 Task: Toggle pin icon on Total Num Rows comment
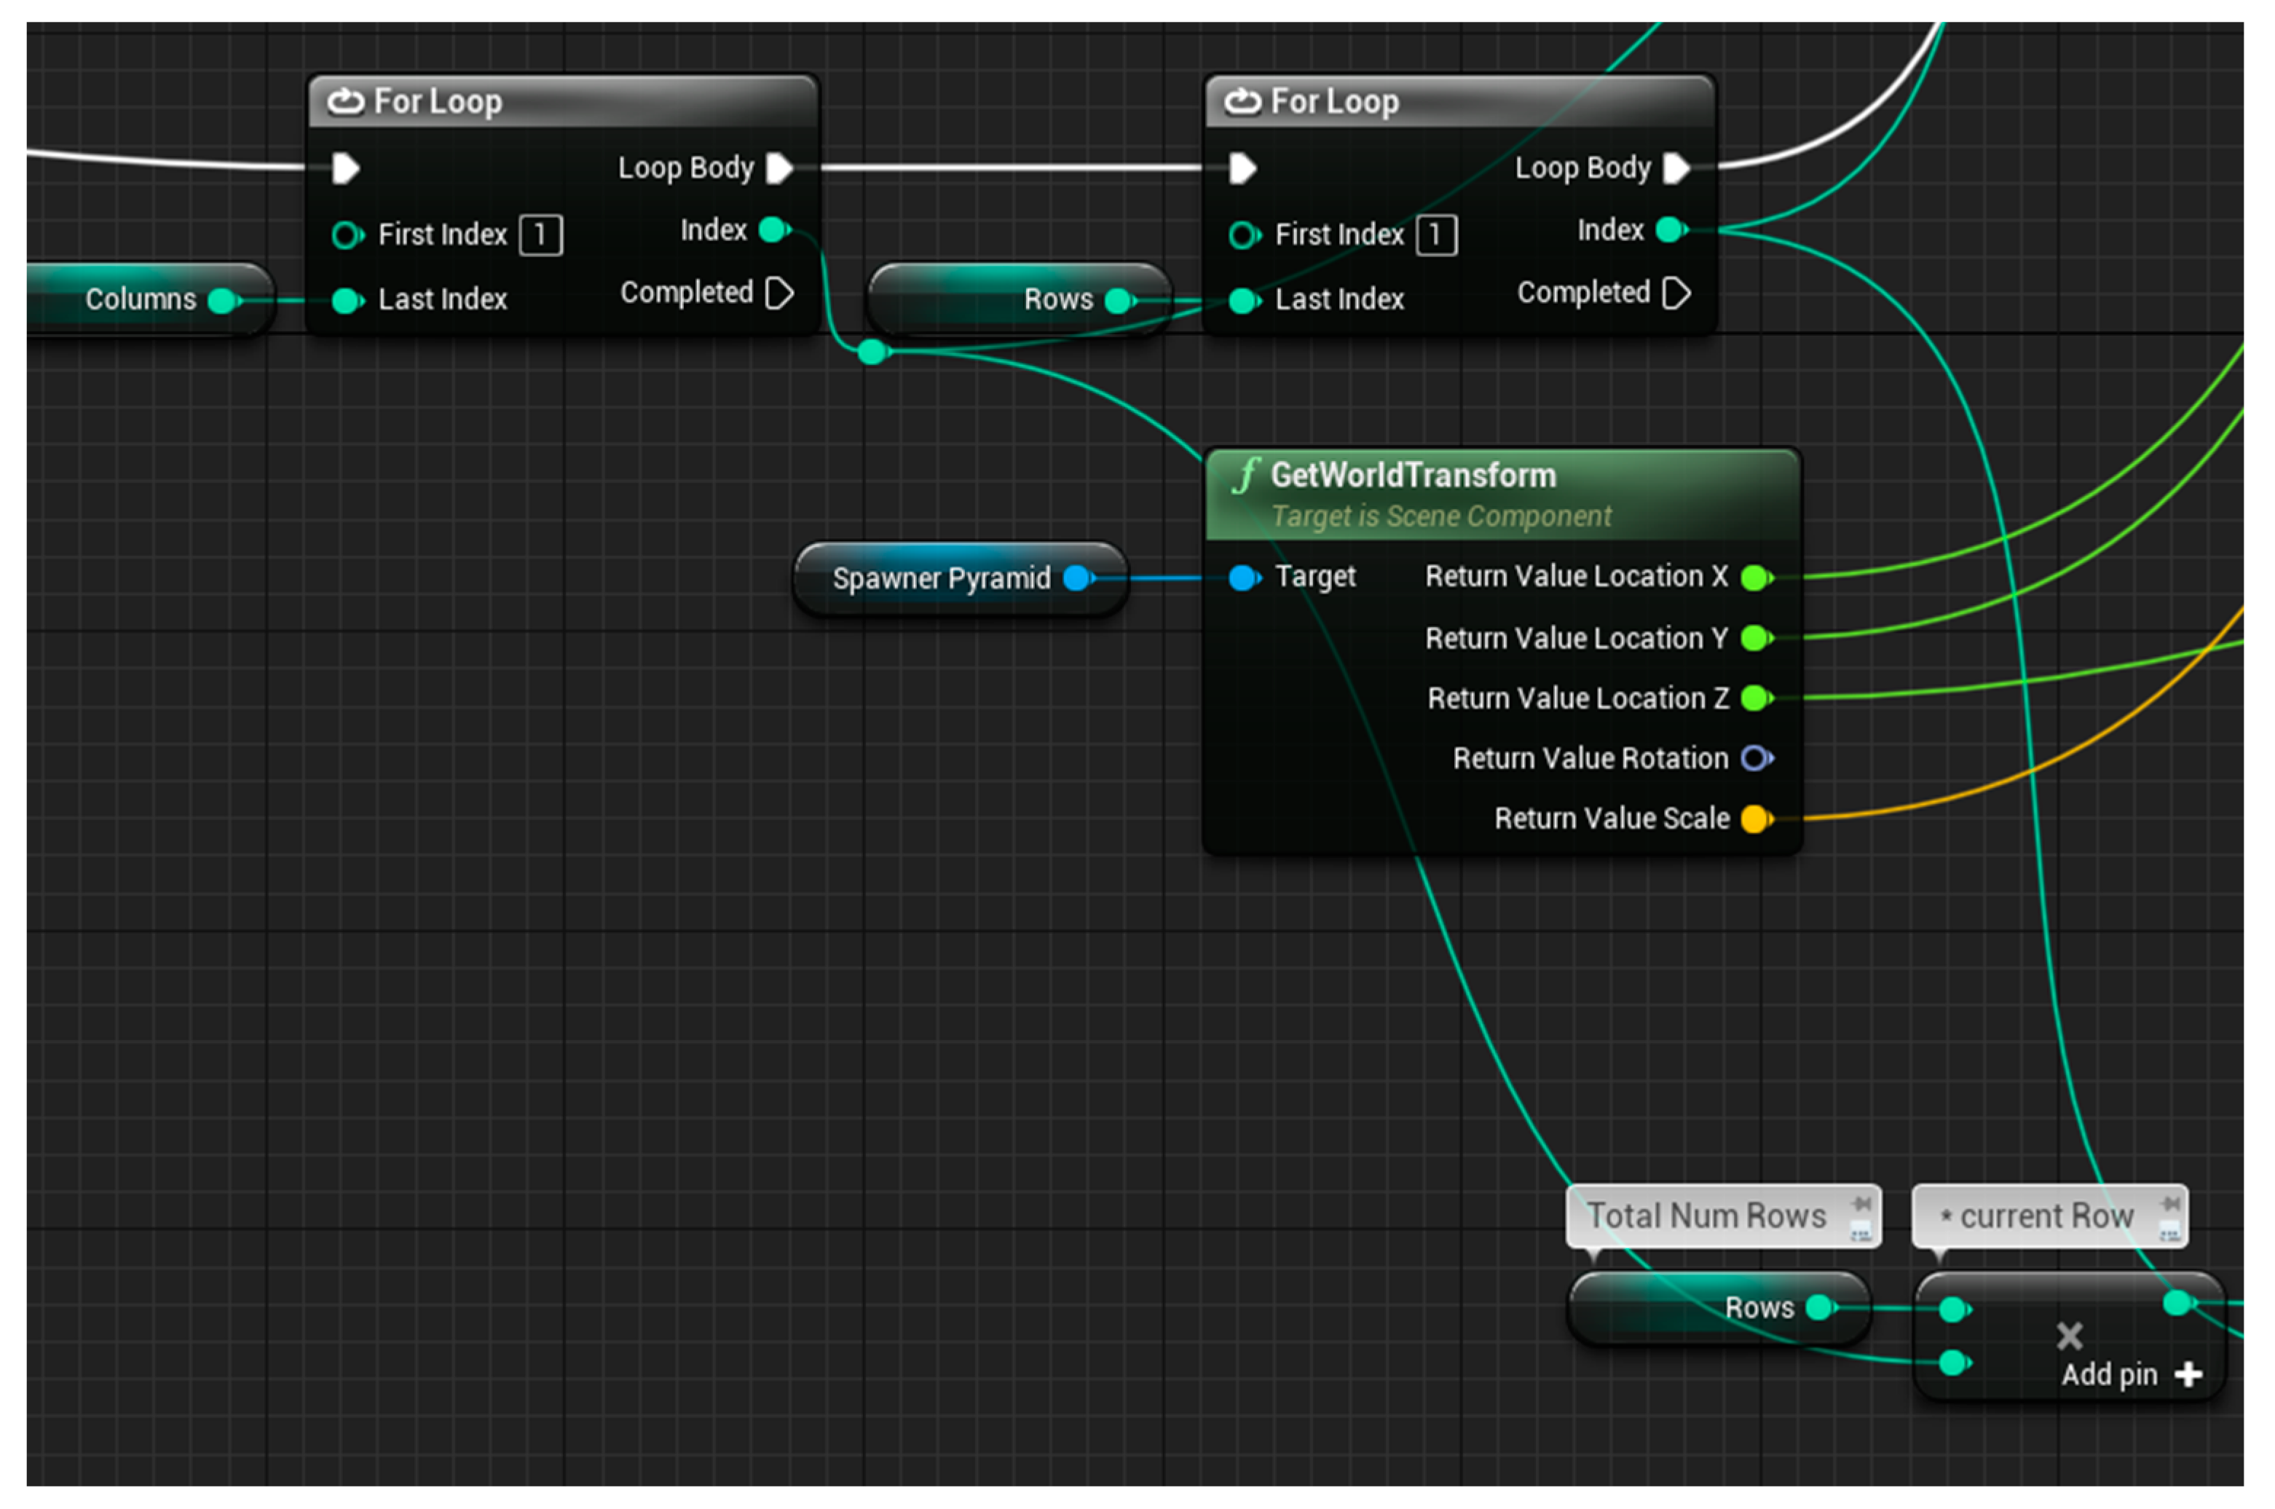1862,1204
